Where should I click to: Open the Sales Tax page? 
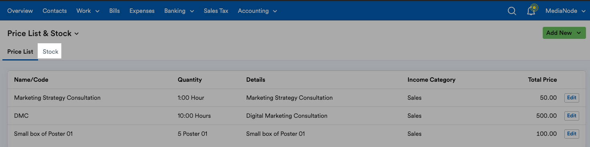tap(216, 11)
